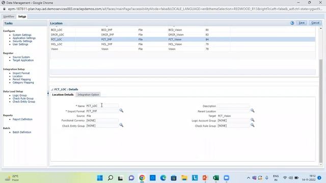Open Excel on taskbar

tap(216, 178)
